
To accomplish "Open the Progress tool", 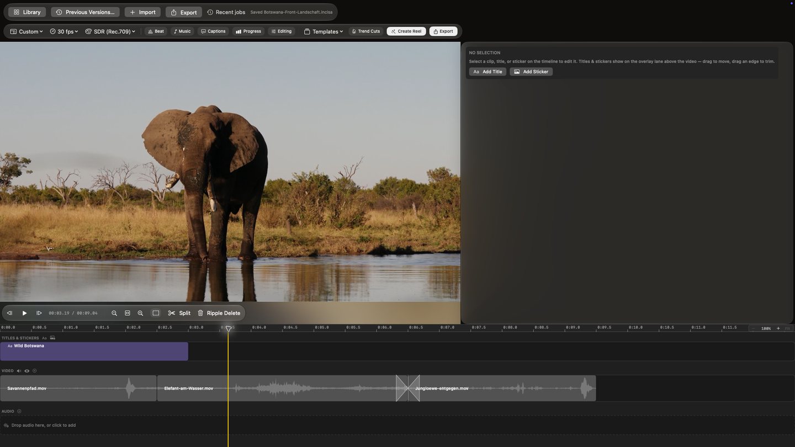I will pos(248,31).
